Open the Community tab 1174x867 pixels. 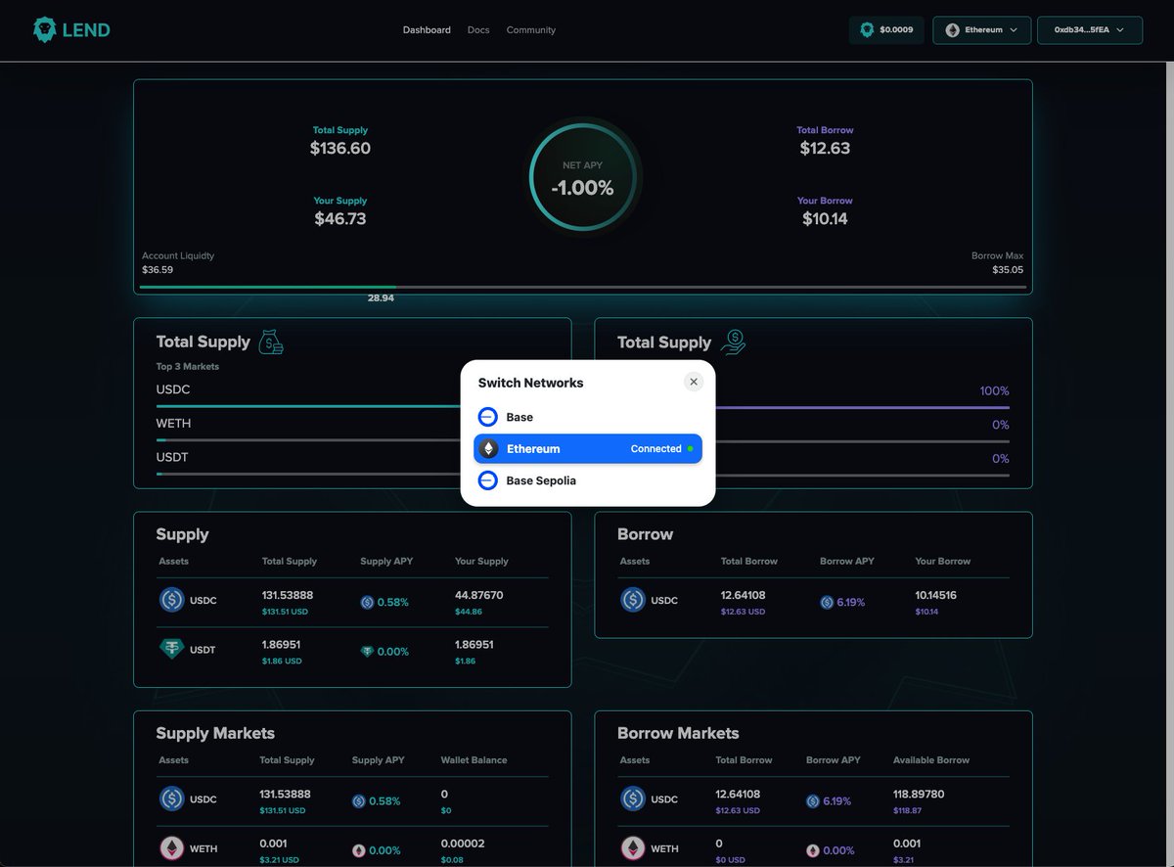531,30
